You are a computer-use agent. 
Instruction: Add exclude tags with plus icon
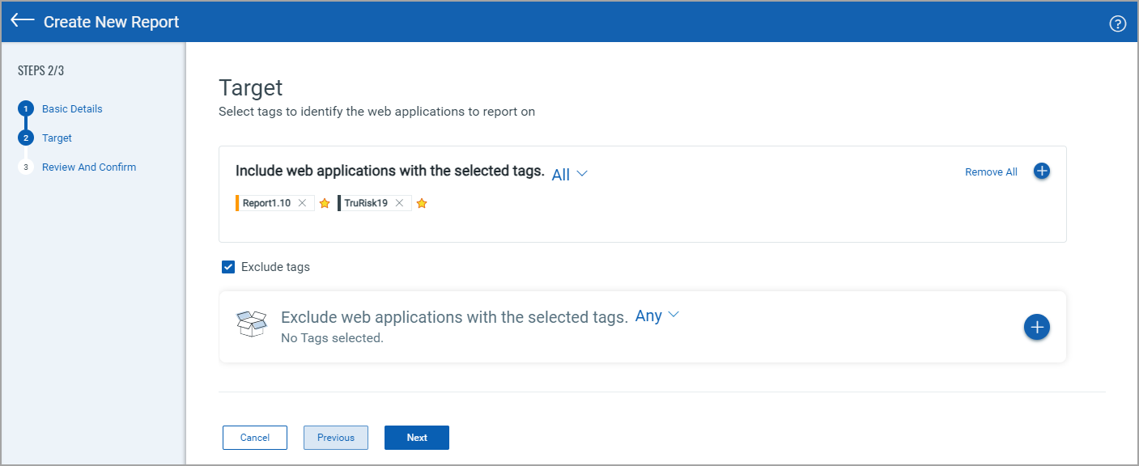pos(1037,327)
